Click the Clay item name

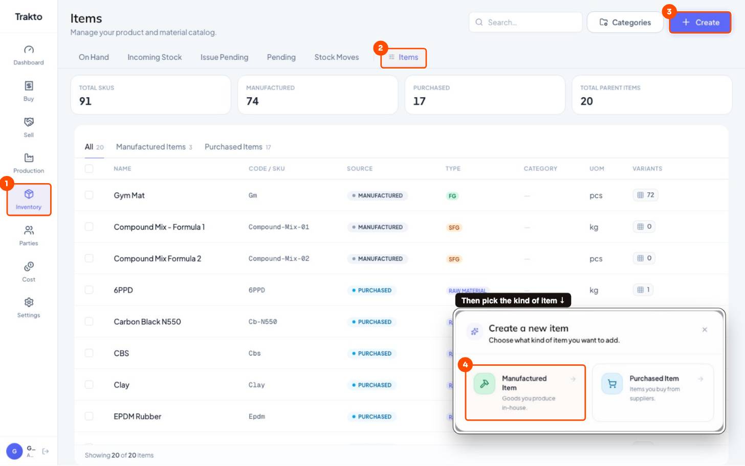tap(122, 385)
